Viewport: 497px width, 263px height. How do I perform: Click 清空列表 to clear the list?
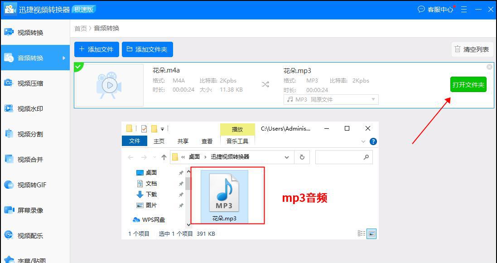click(472, 49)
